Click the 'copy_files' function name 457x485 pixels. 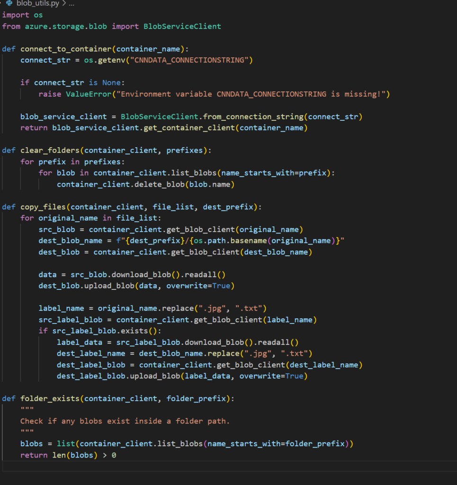[43, 207]
